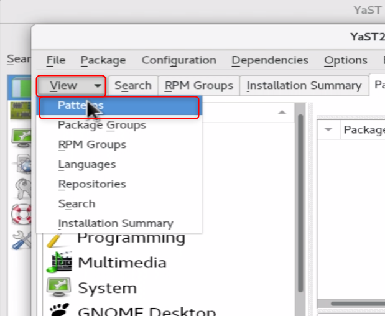Click the wrench tools icon in YaST sidebar
The height and width of the screenshot is (316, 385).
pos(22,240)
